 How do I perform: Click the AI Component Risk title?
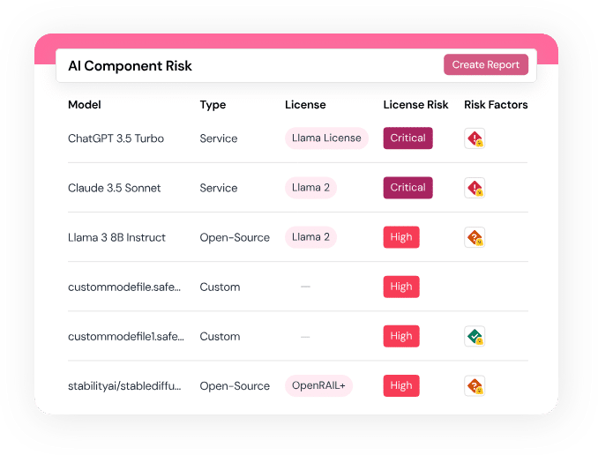[x=130, y=65]
